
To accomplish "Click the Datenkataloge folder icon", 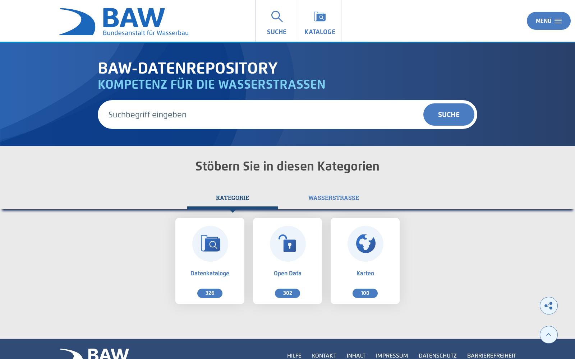I will pyautogui.click(x=210, y=244).
